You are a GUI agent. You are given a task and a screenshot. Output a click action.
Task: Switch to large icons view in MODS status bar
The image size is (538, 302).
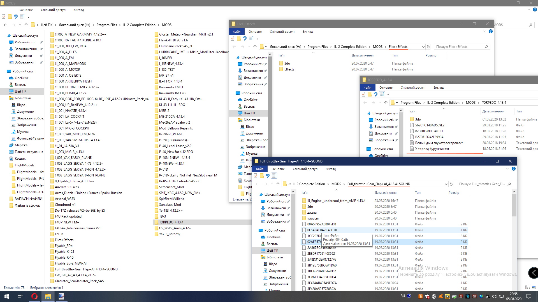[x=534, y=287]
